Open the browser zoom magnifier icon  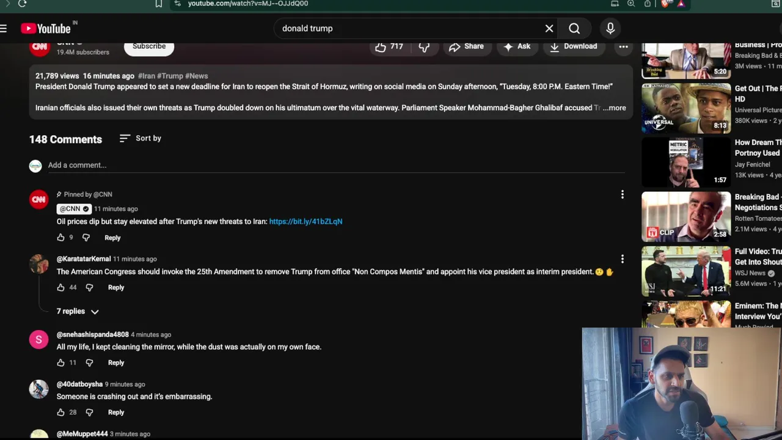[631, 4]
